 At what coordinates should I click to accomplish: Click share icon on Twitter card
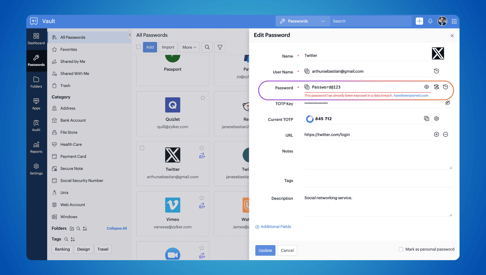coord(202,156)
